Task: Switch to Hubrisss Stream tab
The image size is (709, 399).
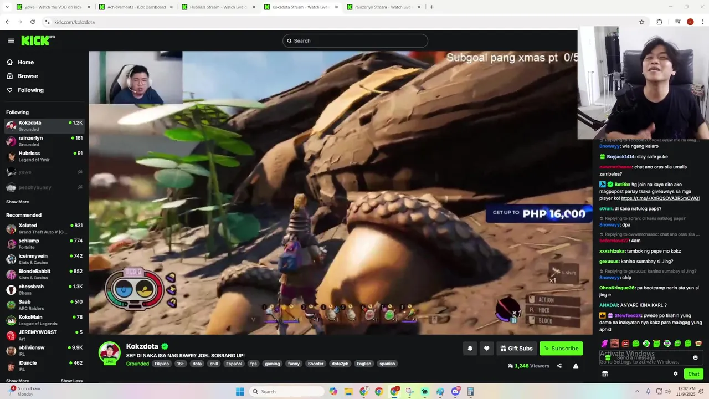Action: pos(218,7)
